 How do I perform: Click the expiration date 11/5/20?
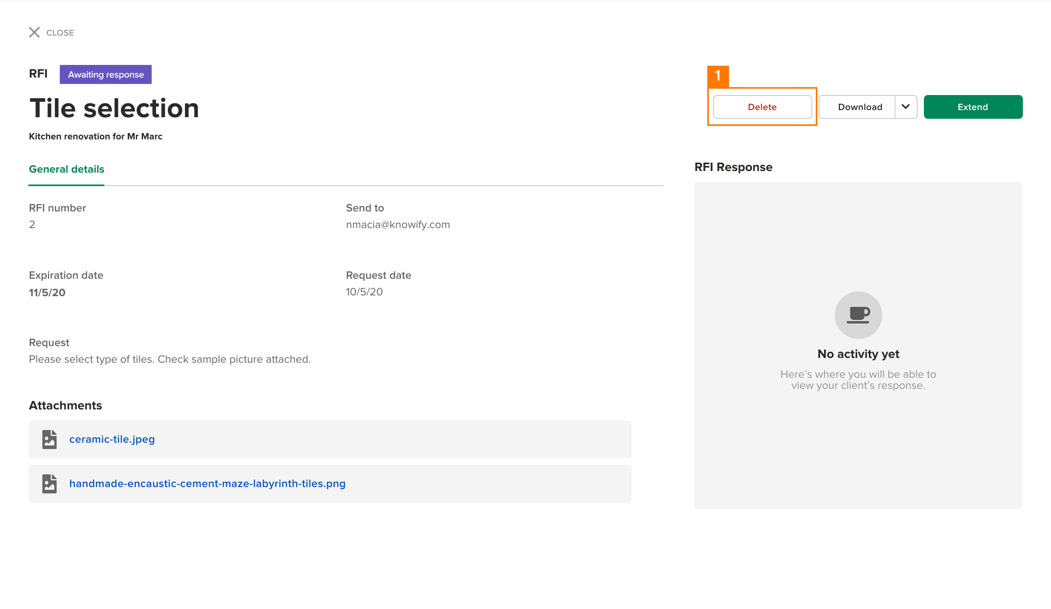(x=47, y=292)
